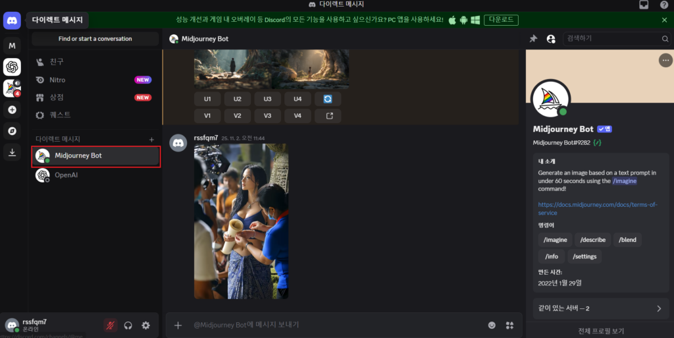This screenshot has height=338, width=674.
Task: Open the three-dot menu on profile banner
Action: [665, 61]
